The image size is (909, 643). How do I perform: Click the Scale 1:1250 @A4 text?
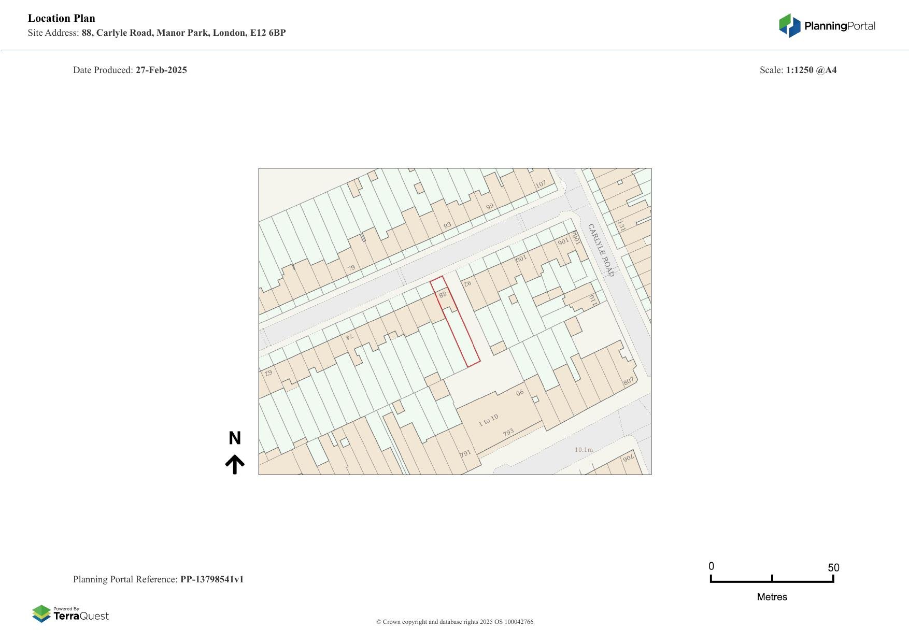[798, 70]
